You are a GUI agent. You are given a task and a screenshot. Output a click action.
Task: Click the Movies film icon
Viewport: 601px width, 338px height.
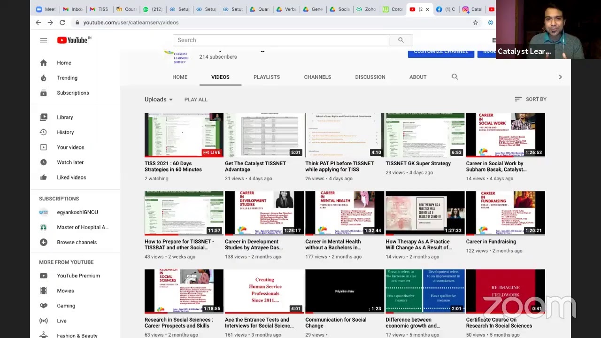click(x=44, y=291)
